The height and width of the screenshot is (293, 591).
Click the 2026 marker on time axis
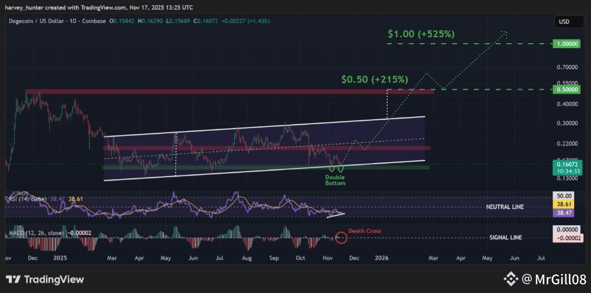(x=381, y=256)
